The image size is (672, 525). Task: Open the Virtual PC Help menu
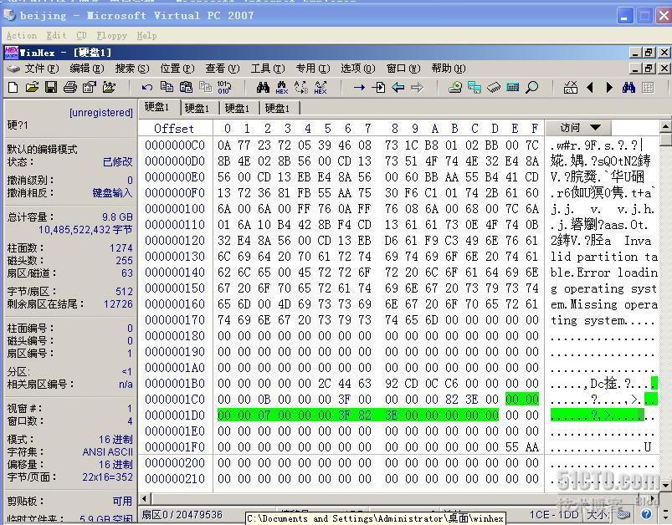(x=146, y=36)
